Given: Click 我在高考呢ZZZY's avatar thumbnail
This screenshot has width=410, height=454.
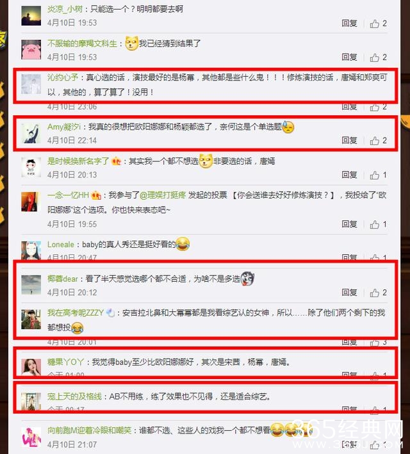Looking at the screenshot, I should pyautogui.click(x=31, y=320).
